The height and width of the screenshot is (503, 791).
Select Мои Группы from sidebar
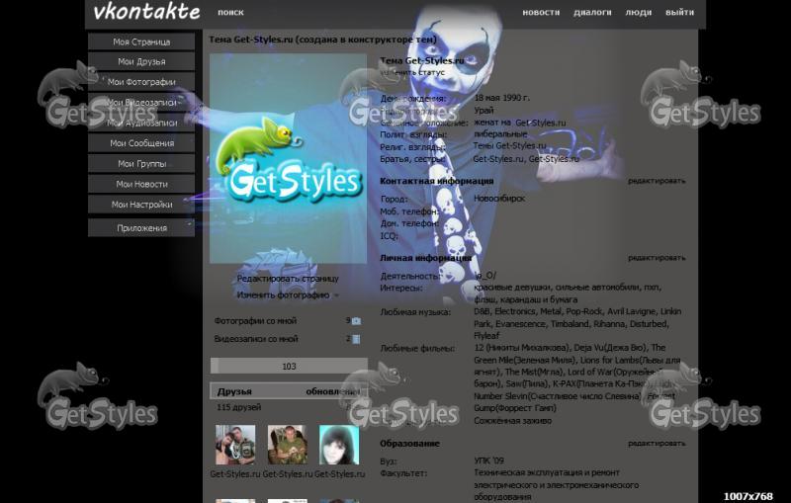[141, 164]
